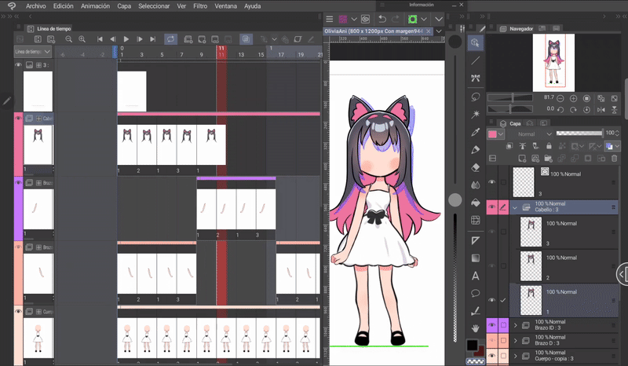Select the straight line figure tool
Screen dimensions: 628x366
476,60
